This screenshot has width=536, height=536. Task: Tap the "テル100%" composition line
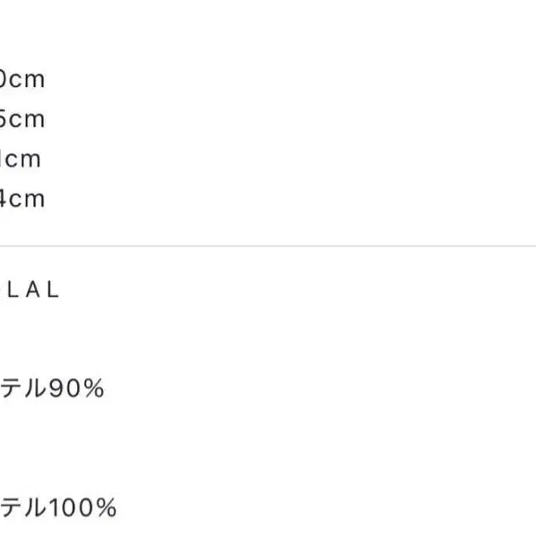(58, 509)
